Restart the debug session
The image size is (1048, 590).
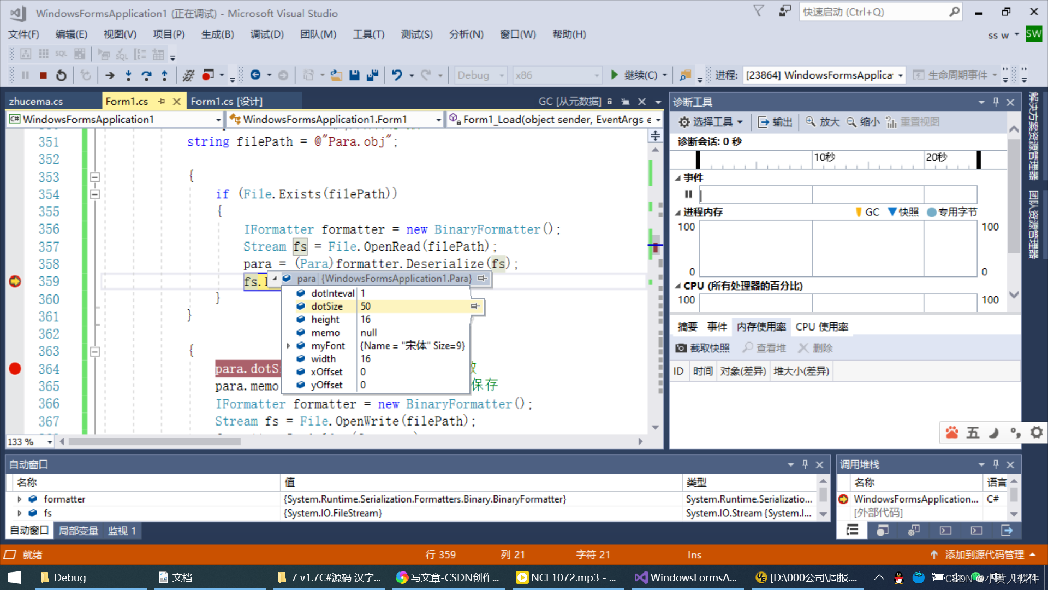pos(61,75)
